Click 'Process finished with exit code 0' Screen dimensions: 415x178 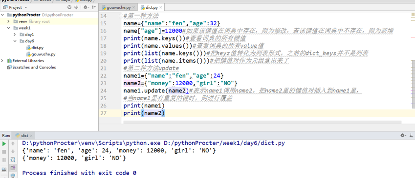[x=79, y=173]
